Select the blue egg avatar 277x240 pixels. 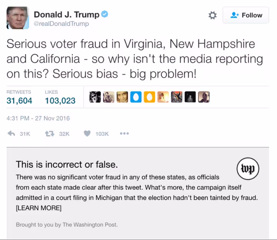[136, 97]
